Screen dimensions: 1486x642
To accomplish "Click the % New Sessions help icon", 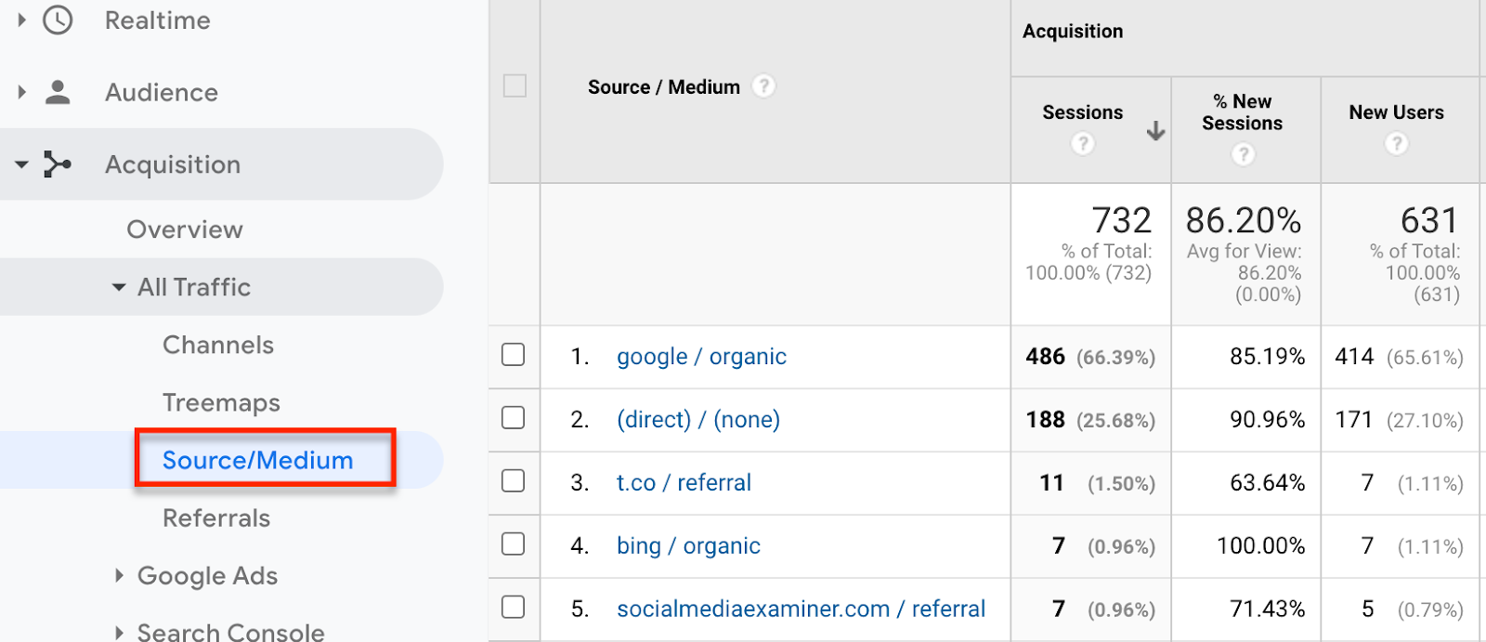I will click(1243, 154).
